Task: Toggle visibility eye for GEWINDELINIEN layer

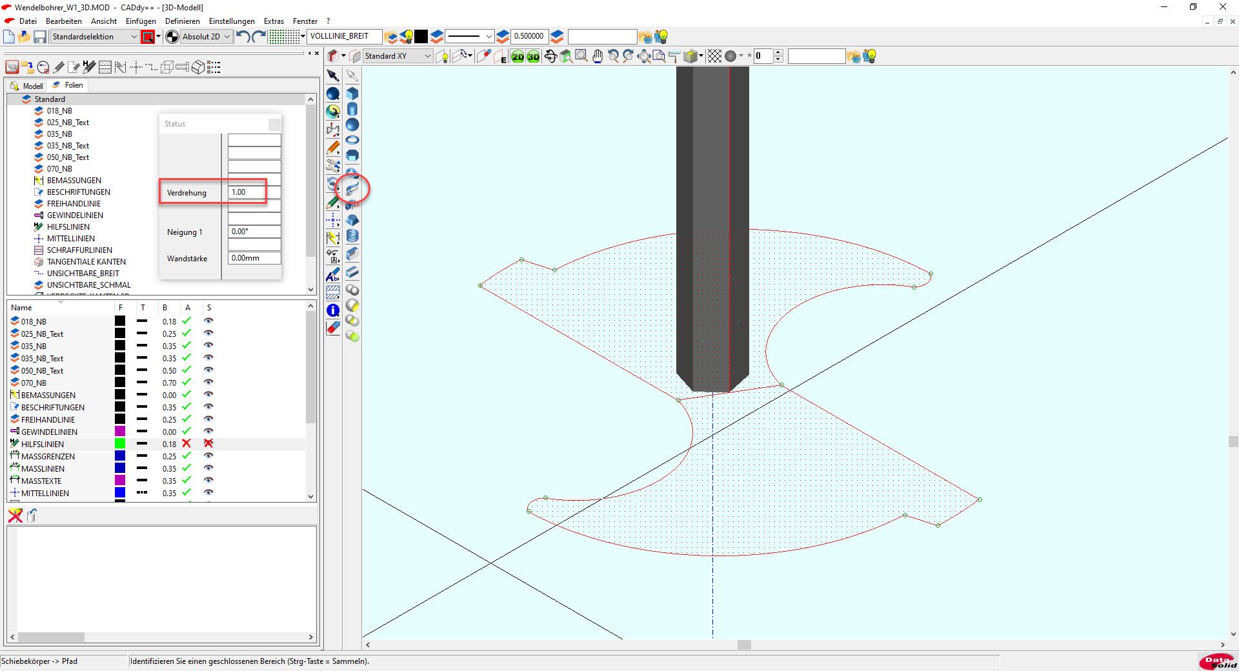Action: (x=208, y=432)
